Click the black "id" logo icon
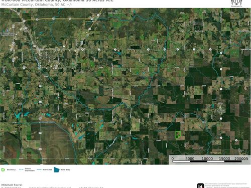The image size is (251, 188). point(200,185)
